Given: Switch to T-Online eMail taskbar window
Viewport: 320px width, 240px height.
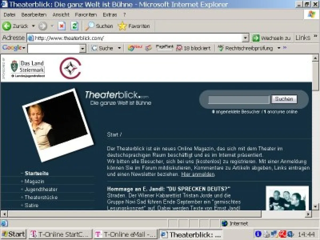Looking at the screenshot, I should click(126, 234).
